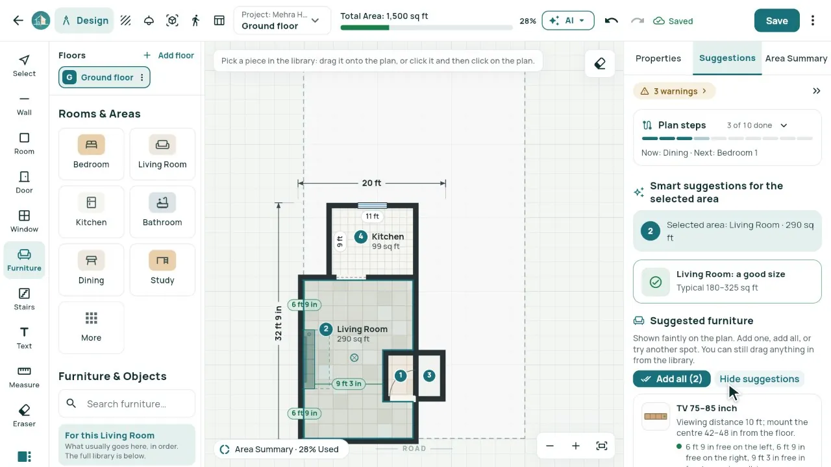Open the Suggestions tab
Screen dimensions: 831x467
pyautogui.click(x=727, y=58)
